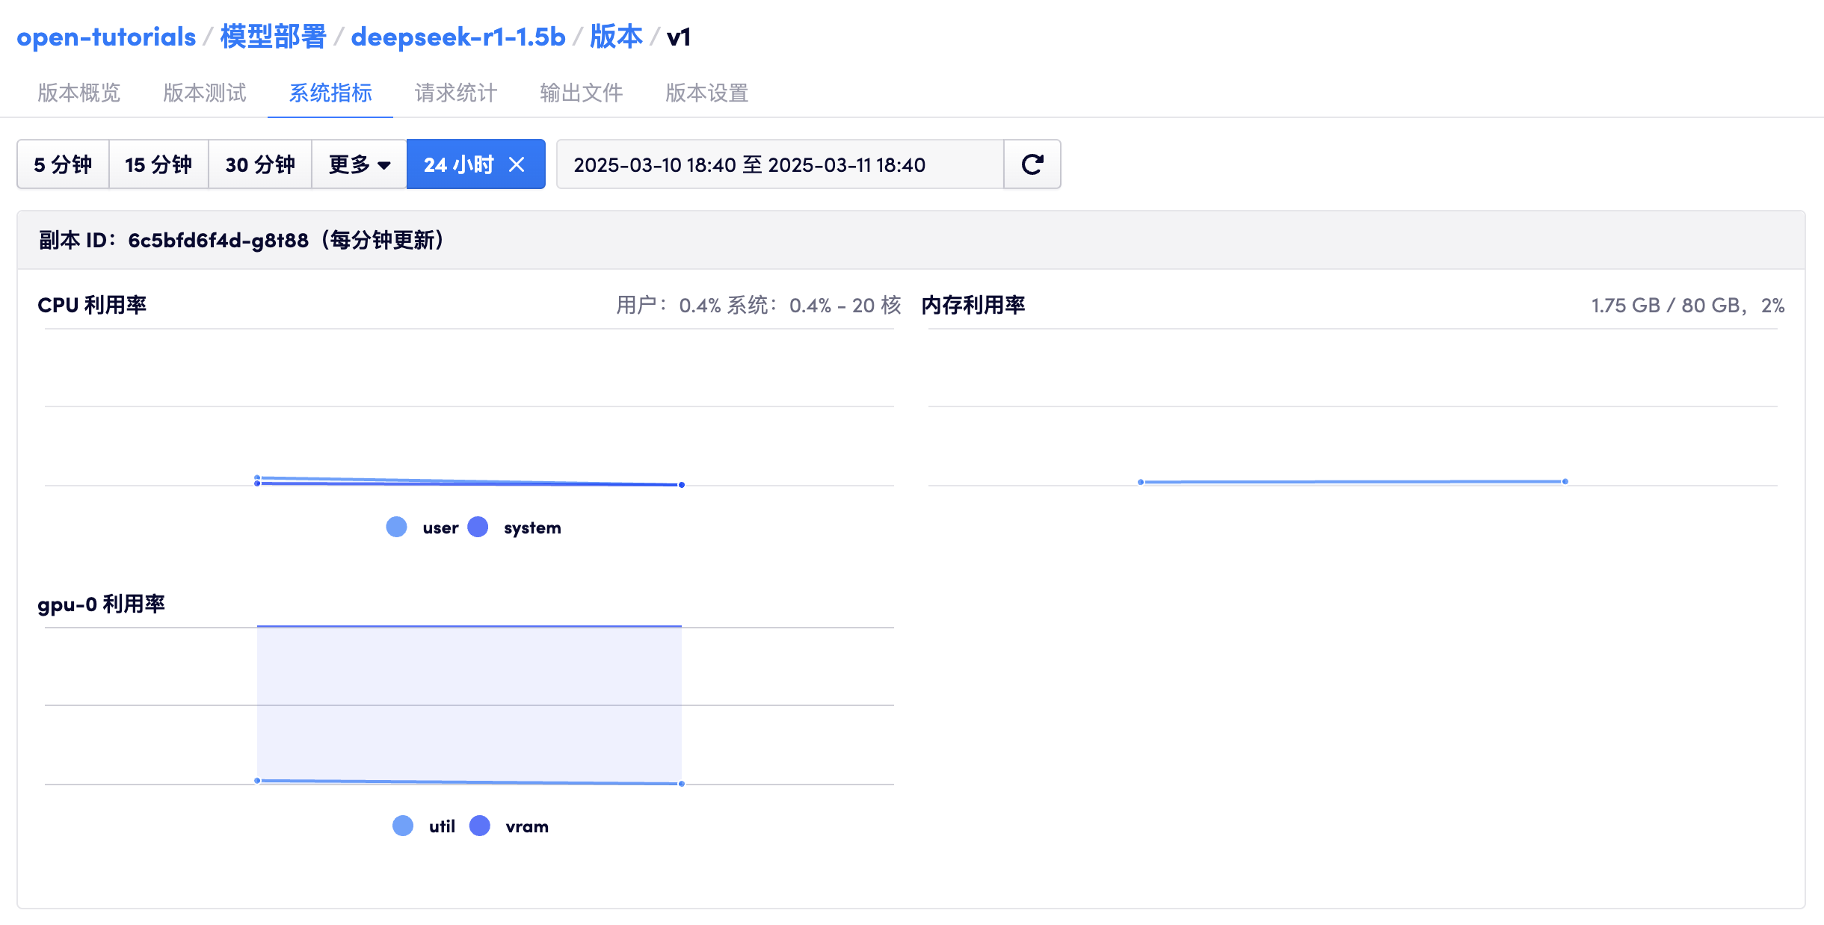Switch to the 版本概览 tab

78,93
